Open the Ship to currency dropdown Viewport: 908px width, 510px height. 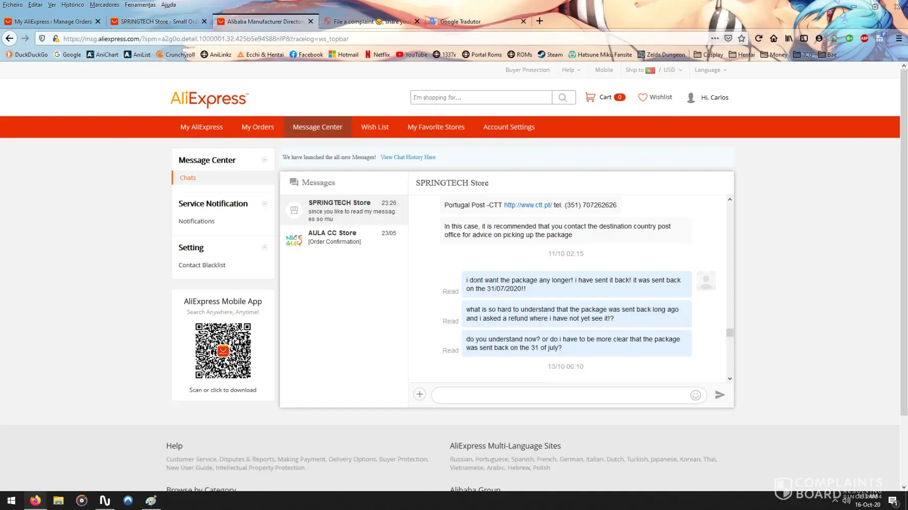(654, 70)
